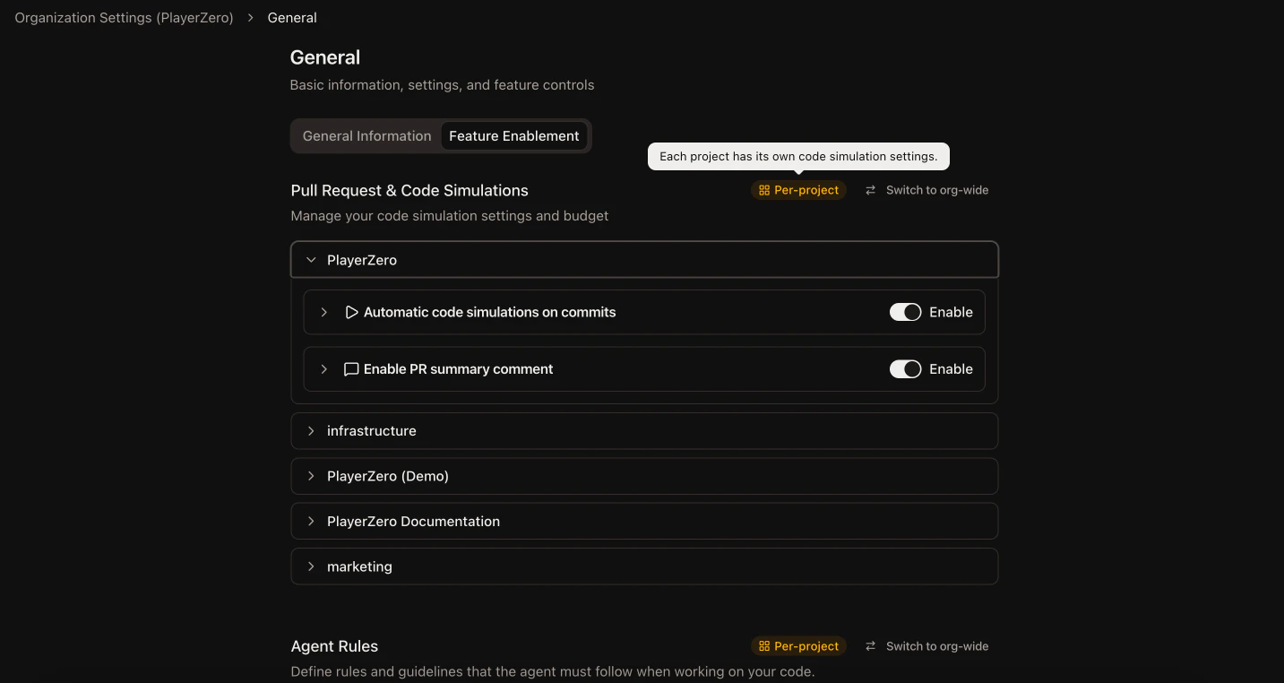
Task: Select the Feature Enablement tab
Action: coord(514,135)
